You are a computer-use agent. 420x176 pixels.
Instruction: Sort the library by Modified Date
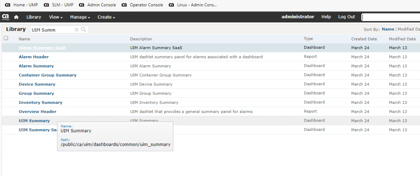[x=408, y=29]
